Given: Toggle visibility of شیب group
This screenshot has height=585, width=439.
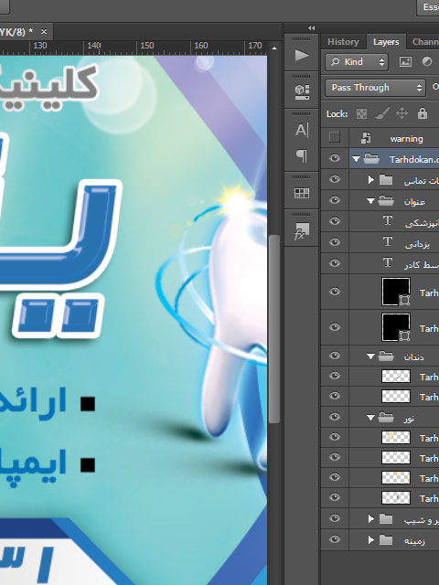Looking at the screenshot, I should [335, 518].
